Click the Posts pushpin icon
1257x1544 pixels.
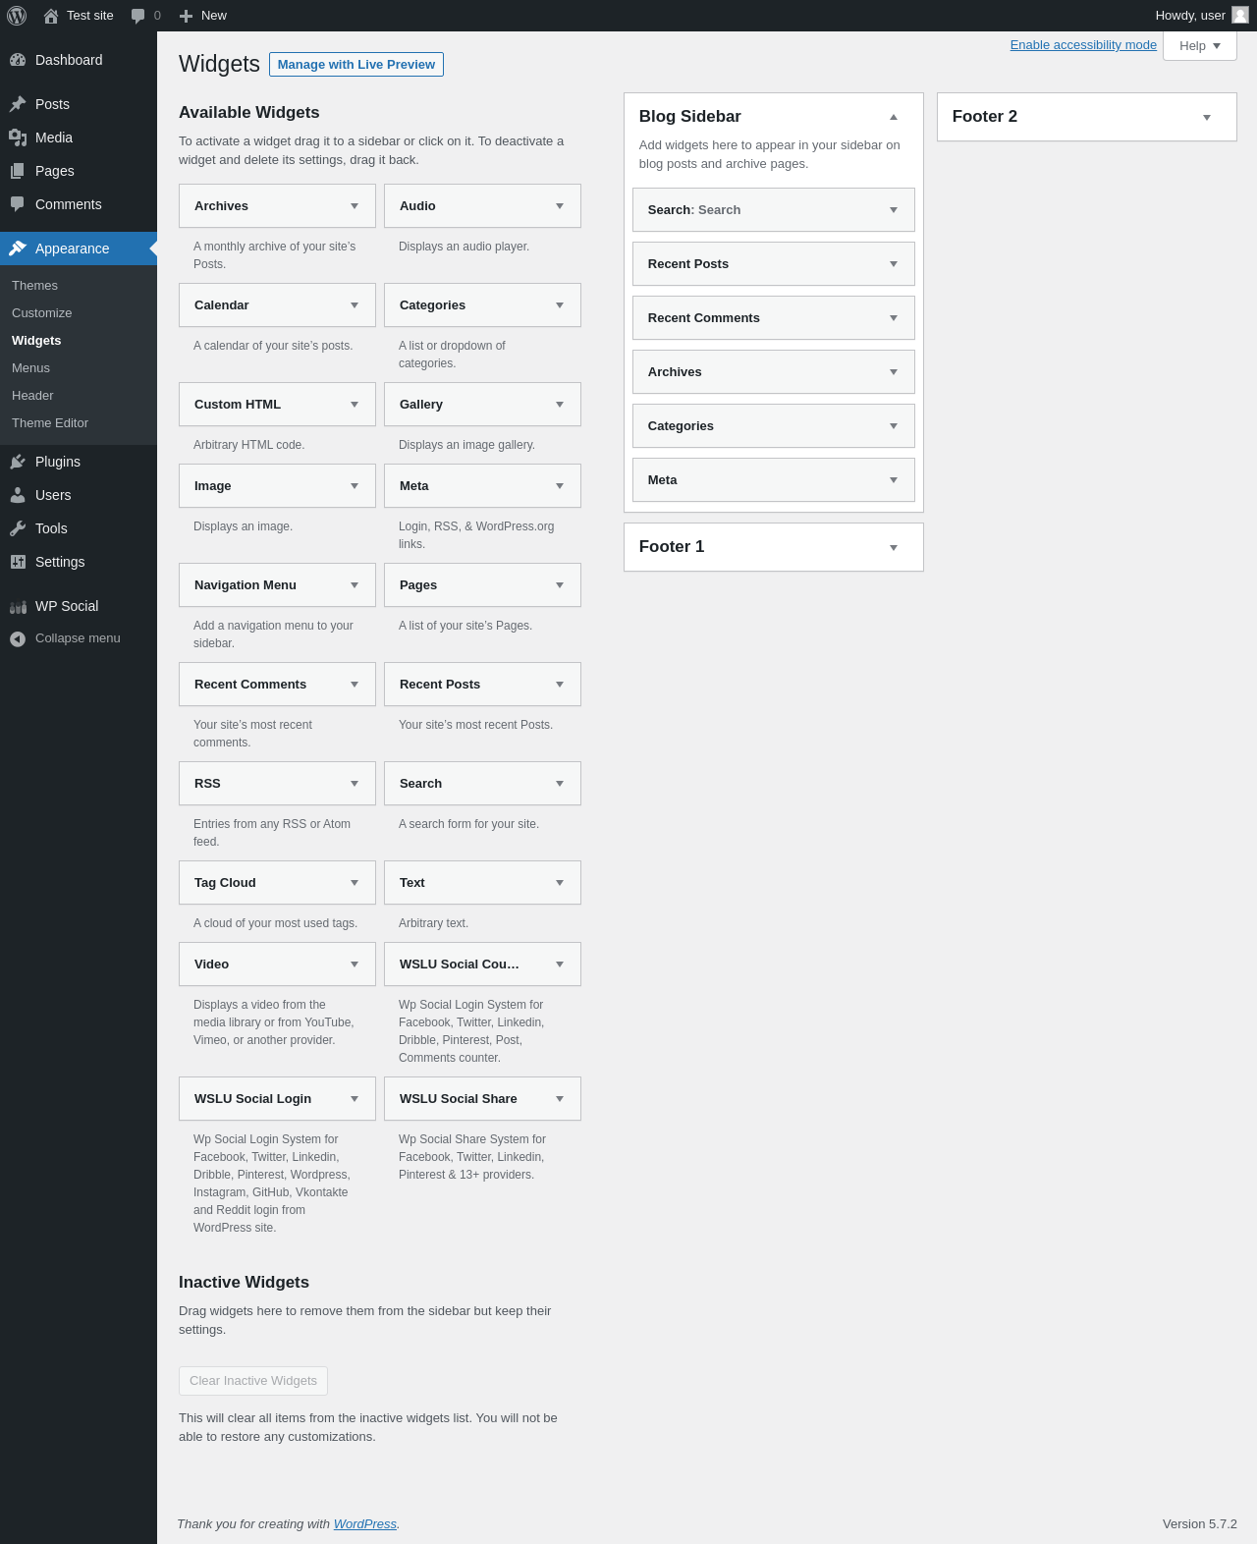pyautogui.click(x=18, y=104)
